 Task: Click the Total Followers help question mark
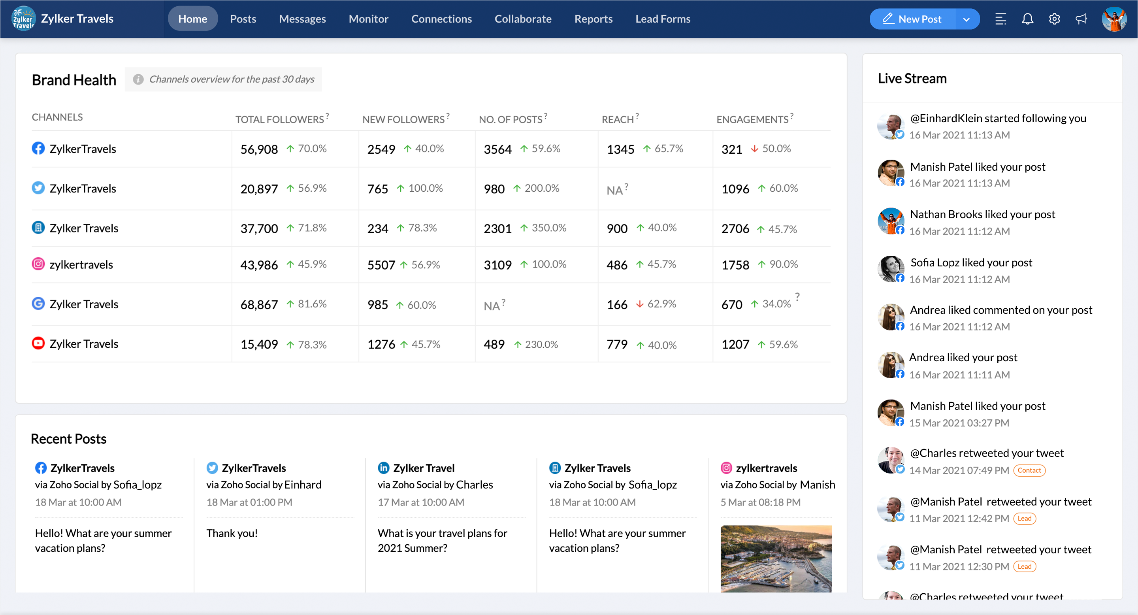click(x=327, y=116)
